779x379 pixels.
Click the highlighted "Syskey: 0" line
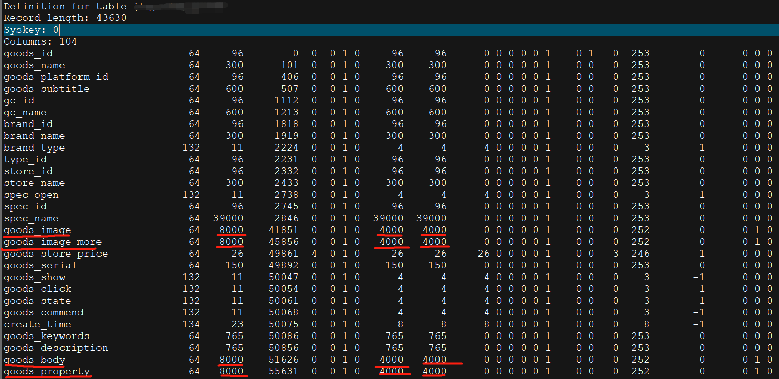point(31,30)
